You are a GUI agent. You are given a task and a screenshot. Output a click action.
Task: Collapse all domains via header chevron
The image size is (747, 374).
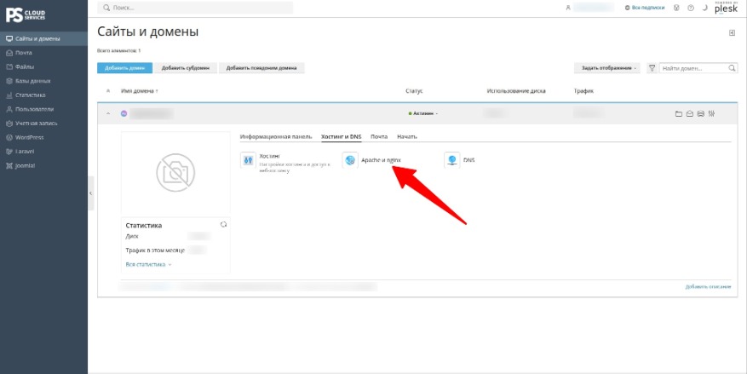(x=107, y=90)
